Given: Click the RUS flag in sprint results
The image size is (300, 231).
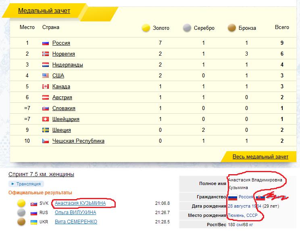Looking at the screenshot, I should [x=34, y=213].
